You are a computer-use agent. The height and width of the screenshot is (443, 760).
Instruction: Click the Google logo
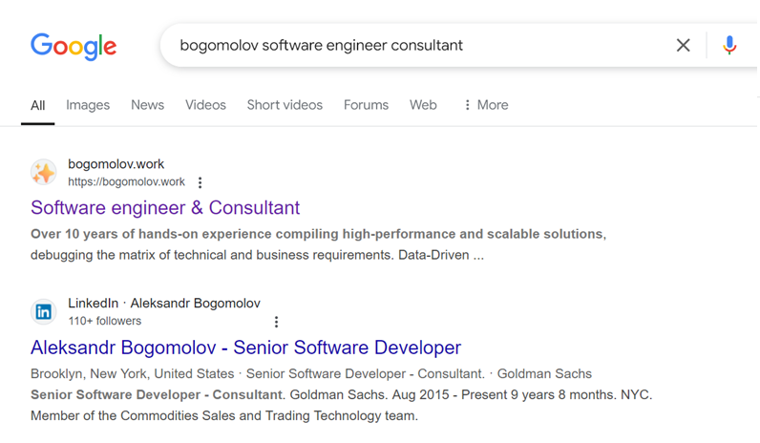74,46
